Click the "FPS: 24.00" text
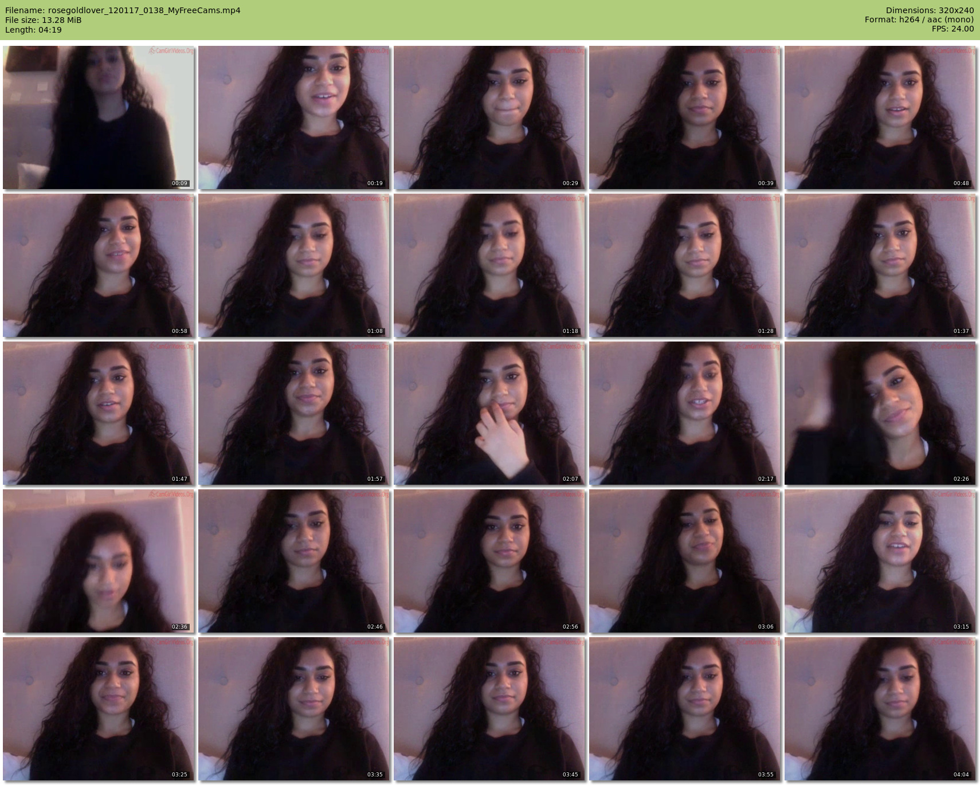 click(x=952, y=29)
